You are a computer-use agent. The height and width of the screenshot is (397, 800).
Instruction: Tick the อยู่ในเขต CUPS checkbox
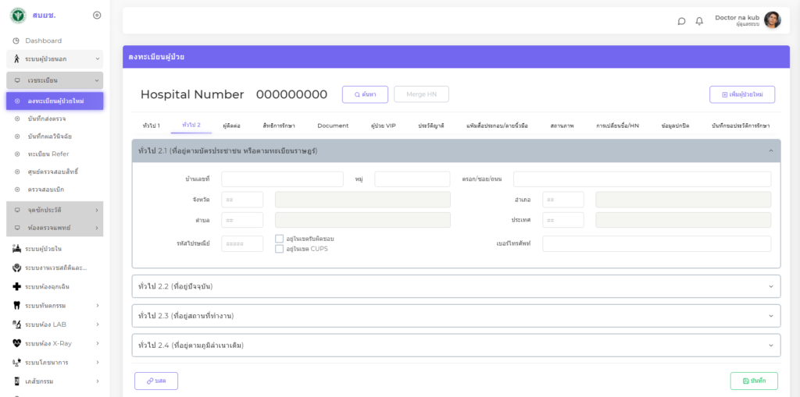click(x=279, y=249)
